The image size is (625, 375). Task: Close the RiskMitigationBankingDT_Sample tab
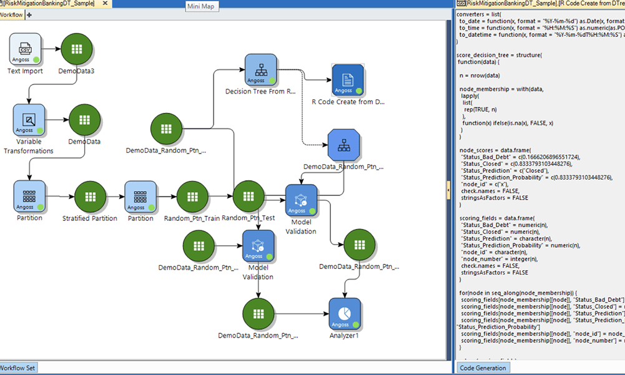(106, 3)
